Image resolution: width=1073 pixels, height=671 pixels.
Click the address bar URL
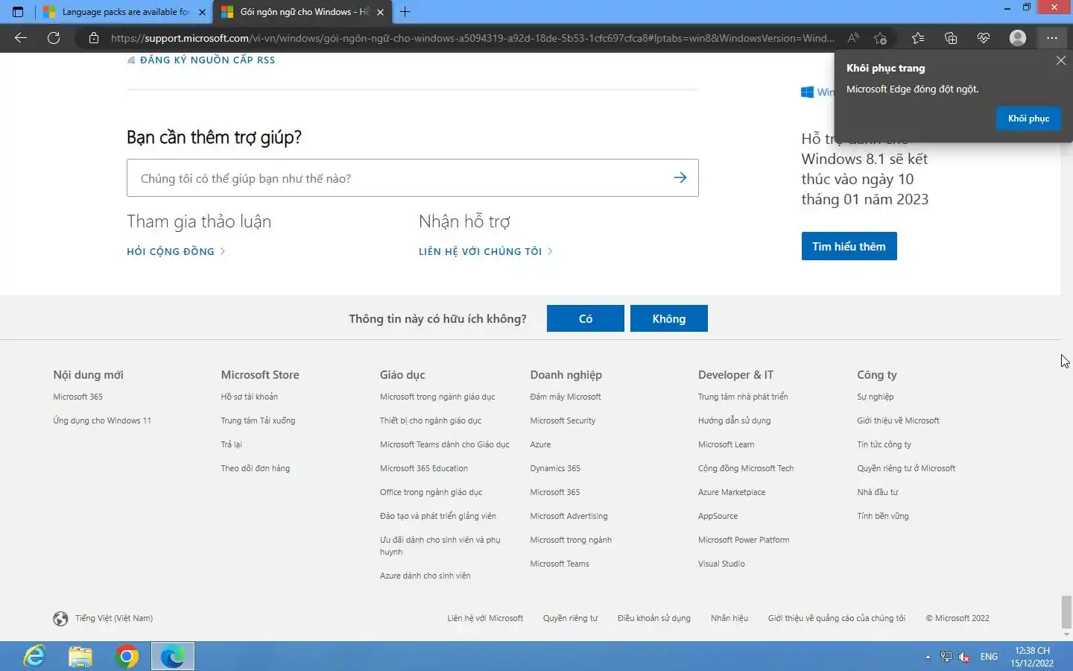click(x=472, y=38)
